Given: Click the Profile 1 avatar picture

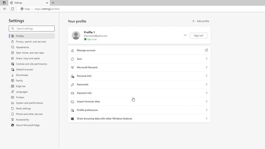Looking at the screenshot, I should tap(76, 36).
